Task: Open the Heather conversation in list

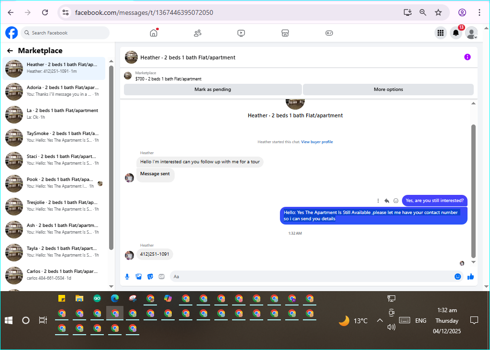Action: coord(54,68)
